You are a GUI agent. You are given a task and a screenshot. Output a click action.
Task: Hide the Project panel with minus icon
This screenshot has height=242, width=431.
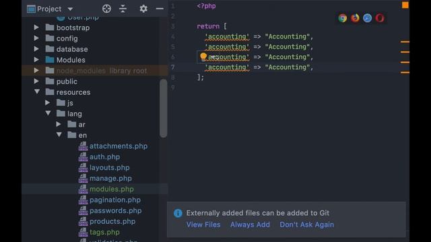[160, 9]
